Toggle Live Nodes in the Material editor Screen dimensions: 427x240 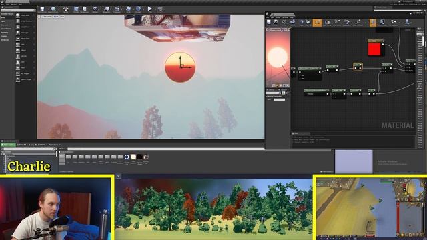337,23
